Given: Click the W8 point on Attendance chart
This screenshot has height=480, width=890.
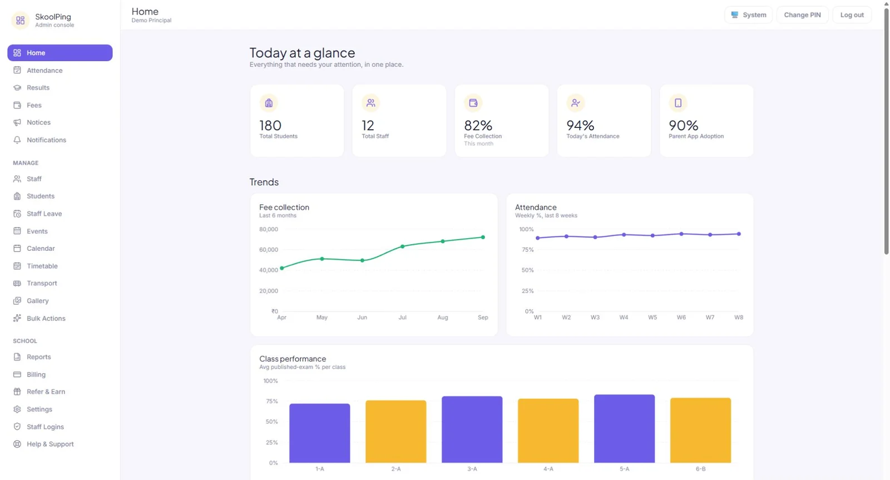Looking at the screenshot, I should [x=739, y=234].
